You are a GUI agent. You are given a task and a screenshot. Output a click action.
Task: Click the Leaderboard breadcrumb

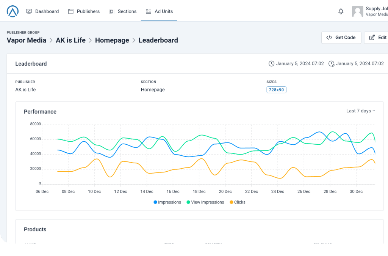158,40
